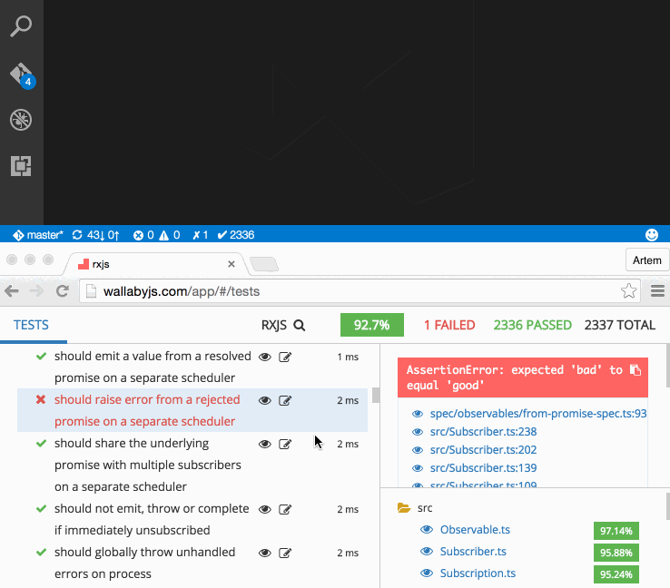Go back in browser history

pyautogui.click(x=12, y=291)
